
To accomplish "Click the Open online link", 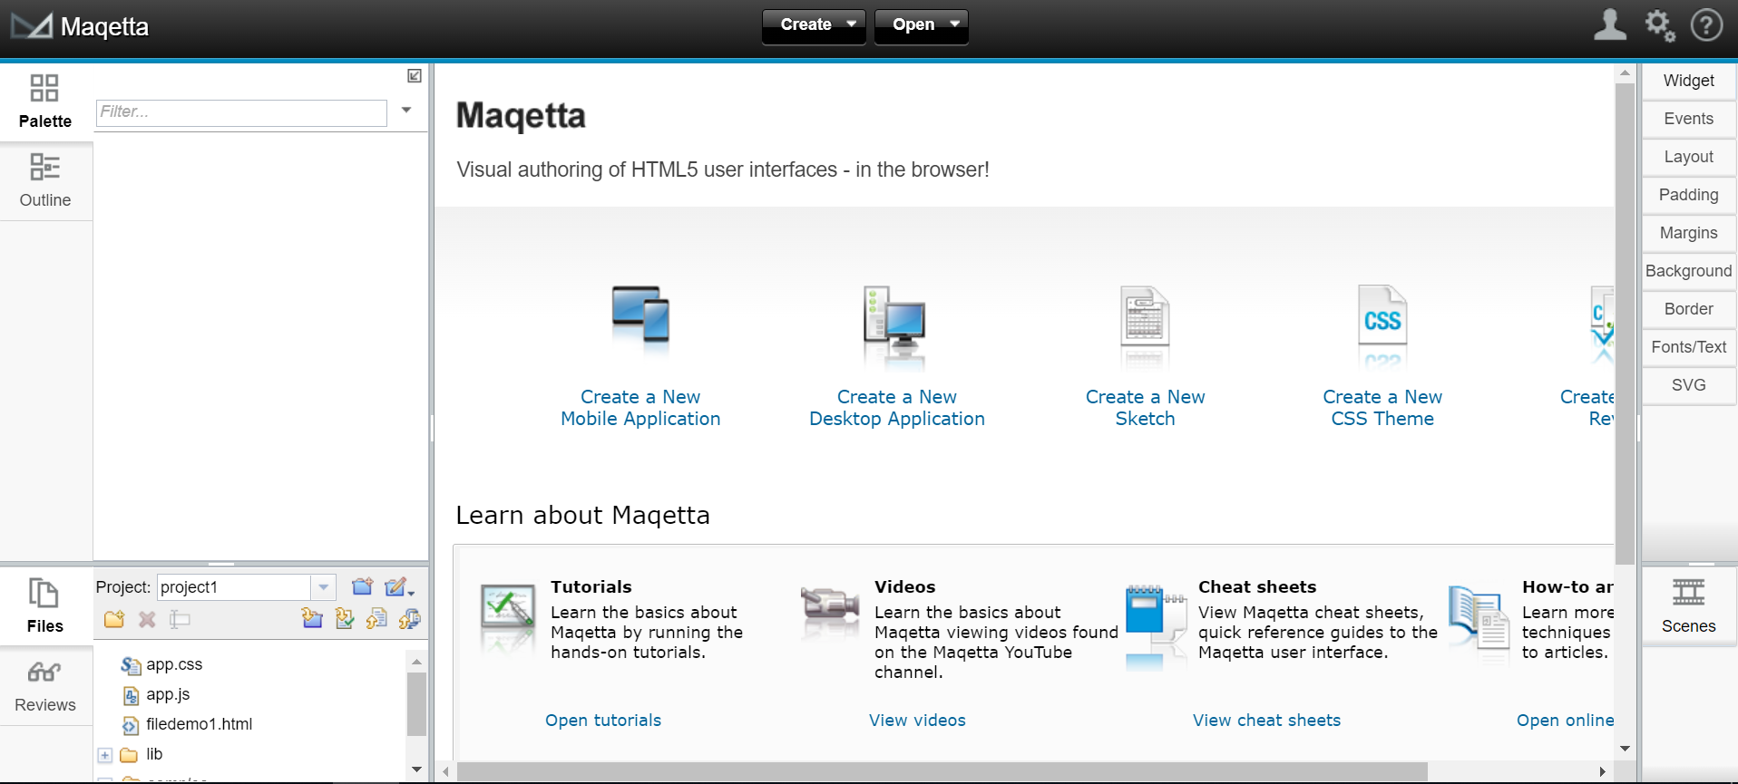I will [x=1565, y=721].
